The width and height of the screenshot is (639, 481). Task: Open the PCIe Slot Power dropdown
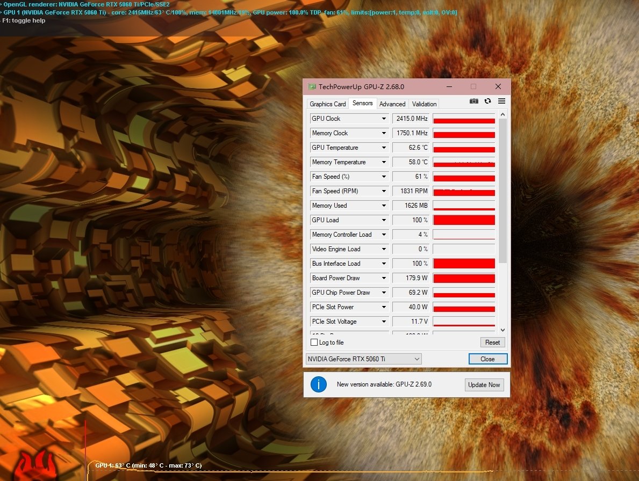(384, 307)
